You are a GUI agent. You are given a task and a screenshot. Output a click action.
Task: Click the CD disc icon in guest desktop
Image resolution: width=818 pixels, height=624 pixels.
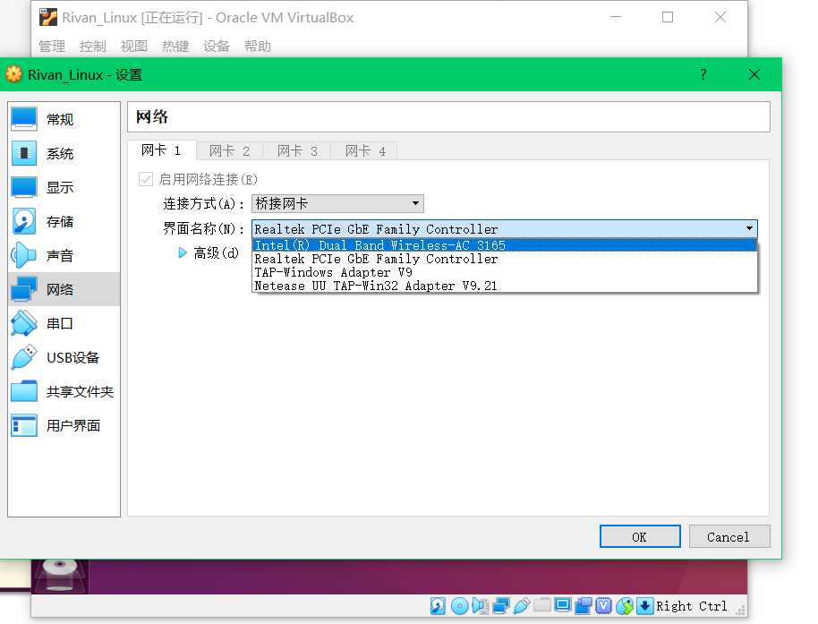[60, 576]
